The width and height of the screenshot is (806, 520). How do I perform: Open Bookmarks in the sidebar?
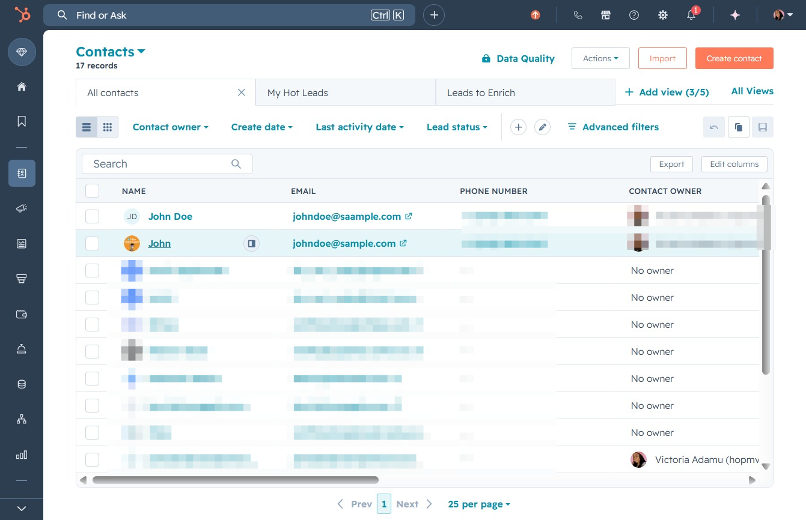[x=22, y=121]
